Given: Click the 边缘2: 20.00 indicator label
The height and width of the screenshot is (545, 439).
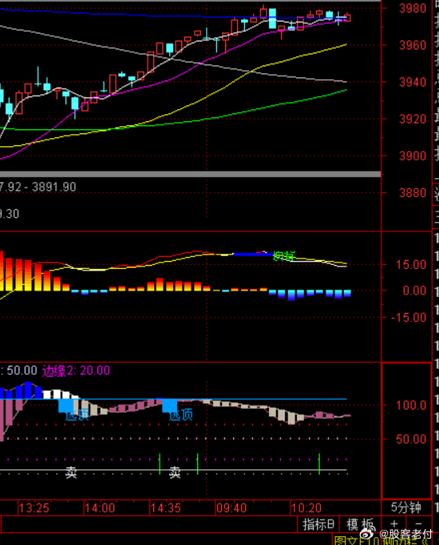Looking at the screenshot, I should (76, 370).
